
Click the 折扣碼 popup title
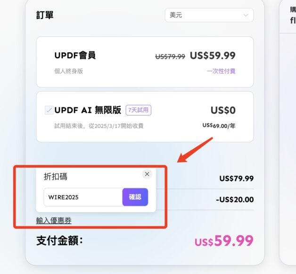pyautogui.click(x=56, y=176)
